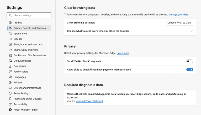201x115 pixels.
Task: Click the About Microsoft Edge logo icon
Action: [x=10, y=110]
